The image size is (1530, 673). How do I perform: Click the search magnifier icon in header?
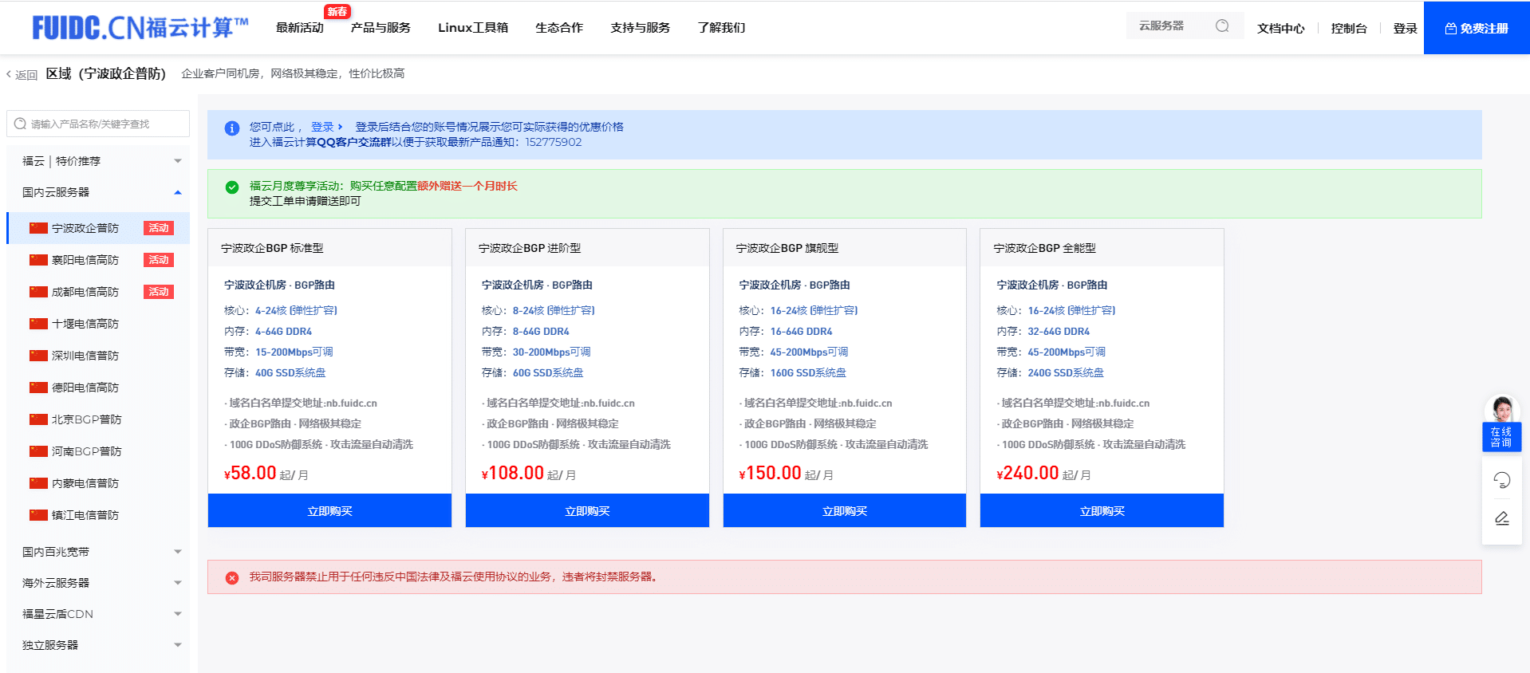click(x=1221, y=26)
